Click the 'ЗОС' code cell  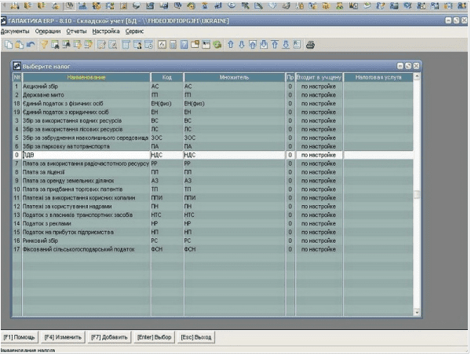(167, 138)
